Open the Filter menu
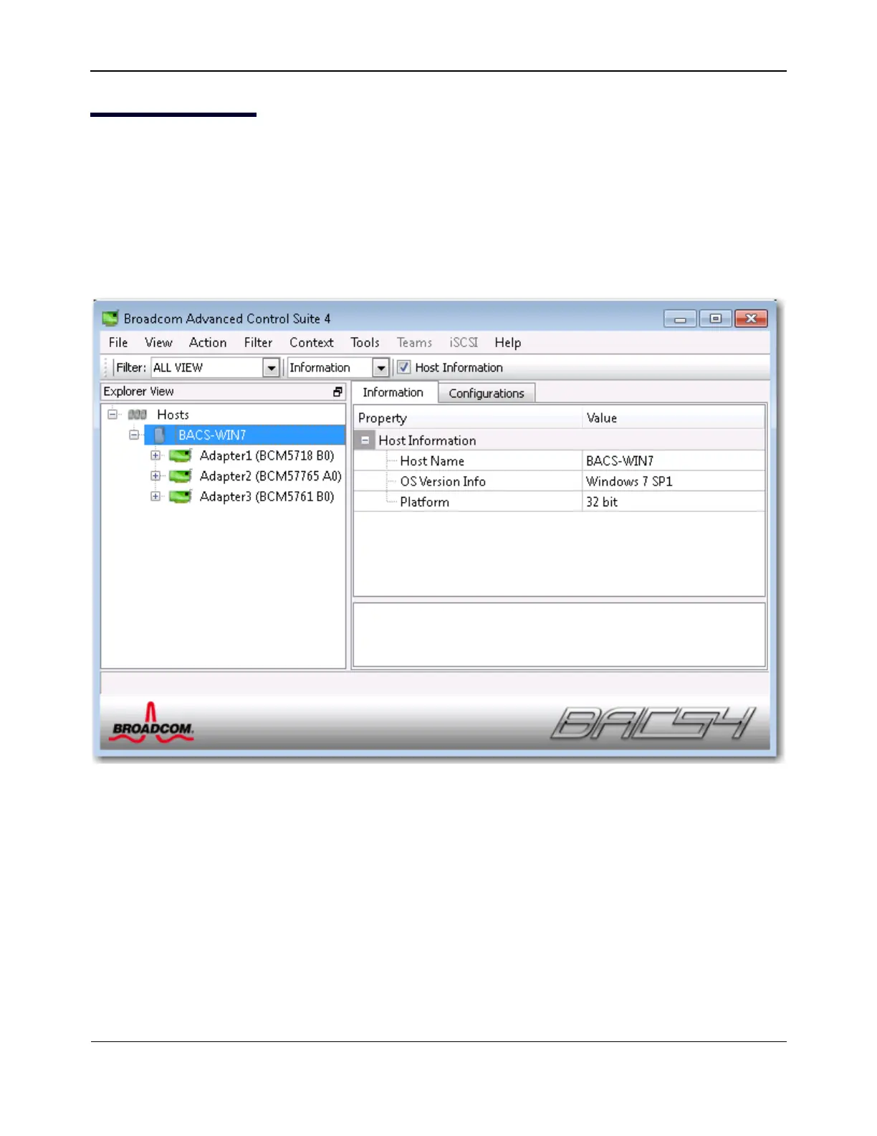 [x=258, y=343]
